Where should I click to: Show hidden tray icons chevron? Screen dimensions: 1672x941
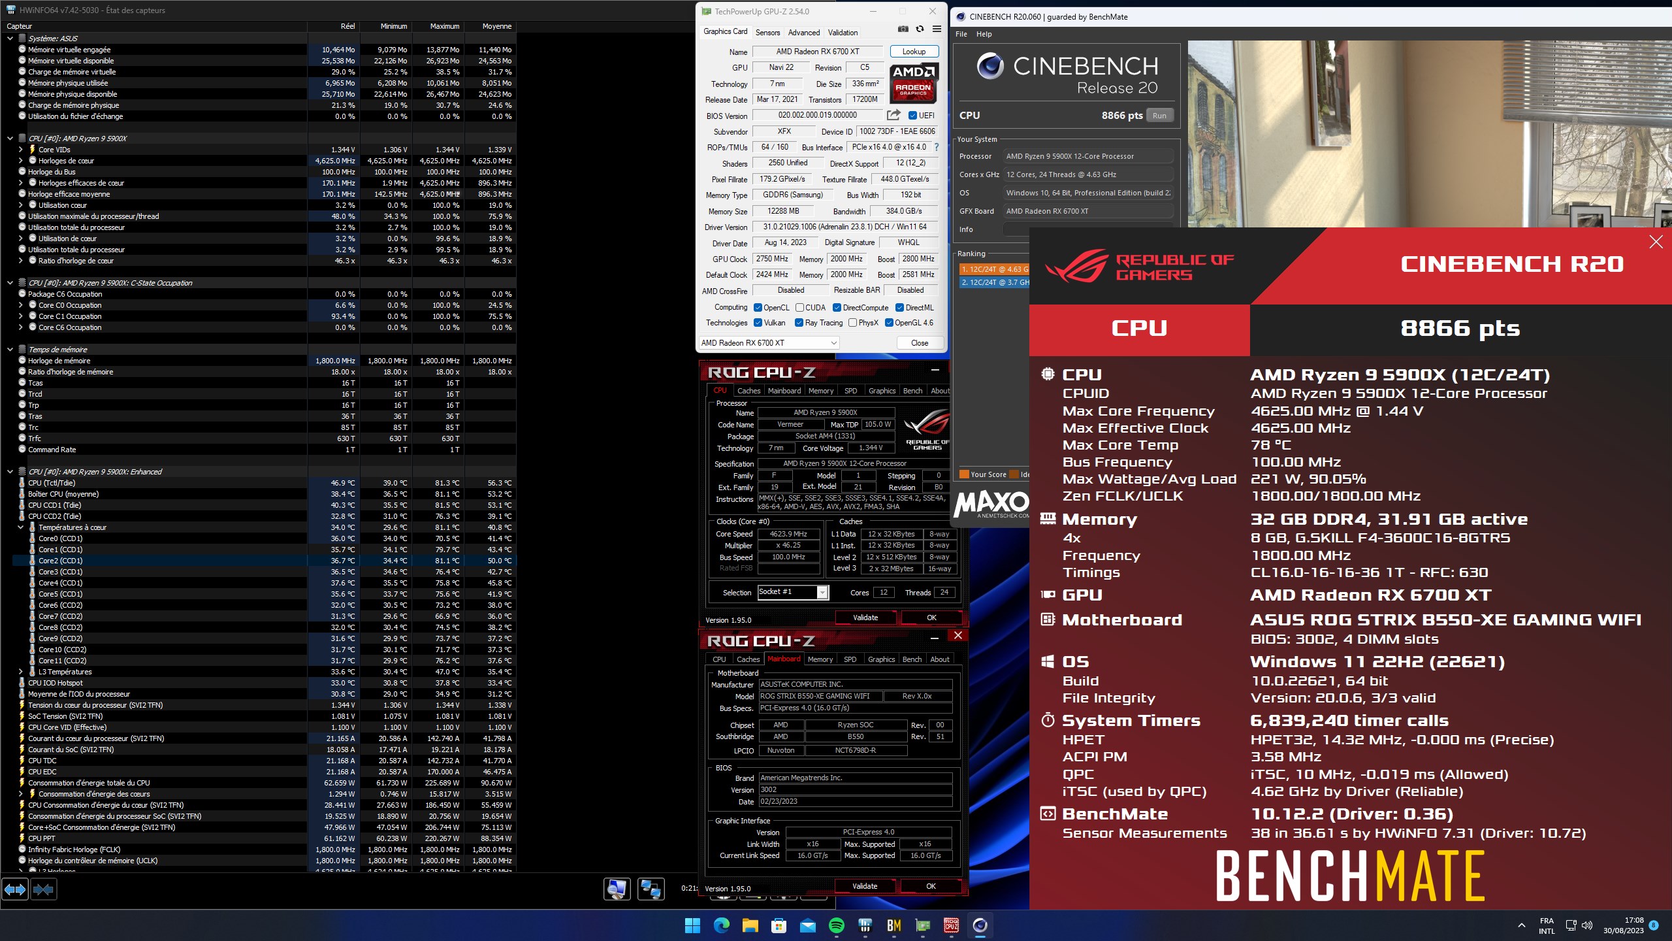[x=1522, y=925]
